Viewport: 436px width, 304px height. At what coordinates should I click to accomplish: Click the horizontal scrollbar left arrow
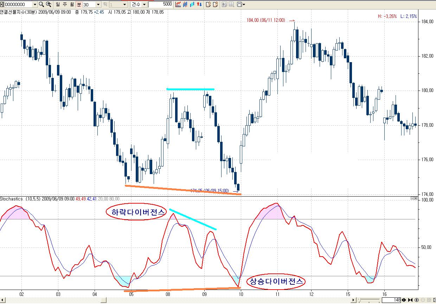click(x=2, y=300)
